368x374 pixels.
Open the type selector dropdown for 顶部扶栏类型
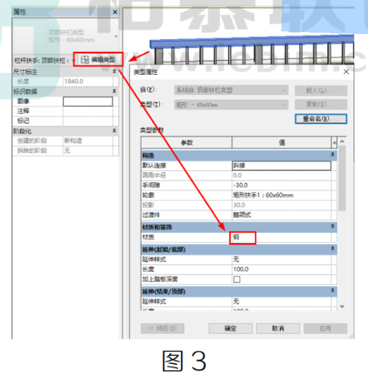coord(116,37)
